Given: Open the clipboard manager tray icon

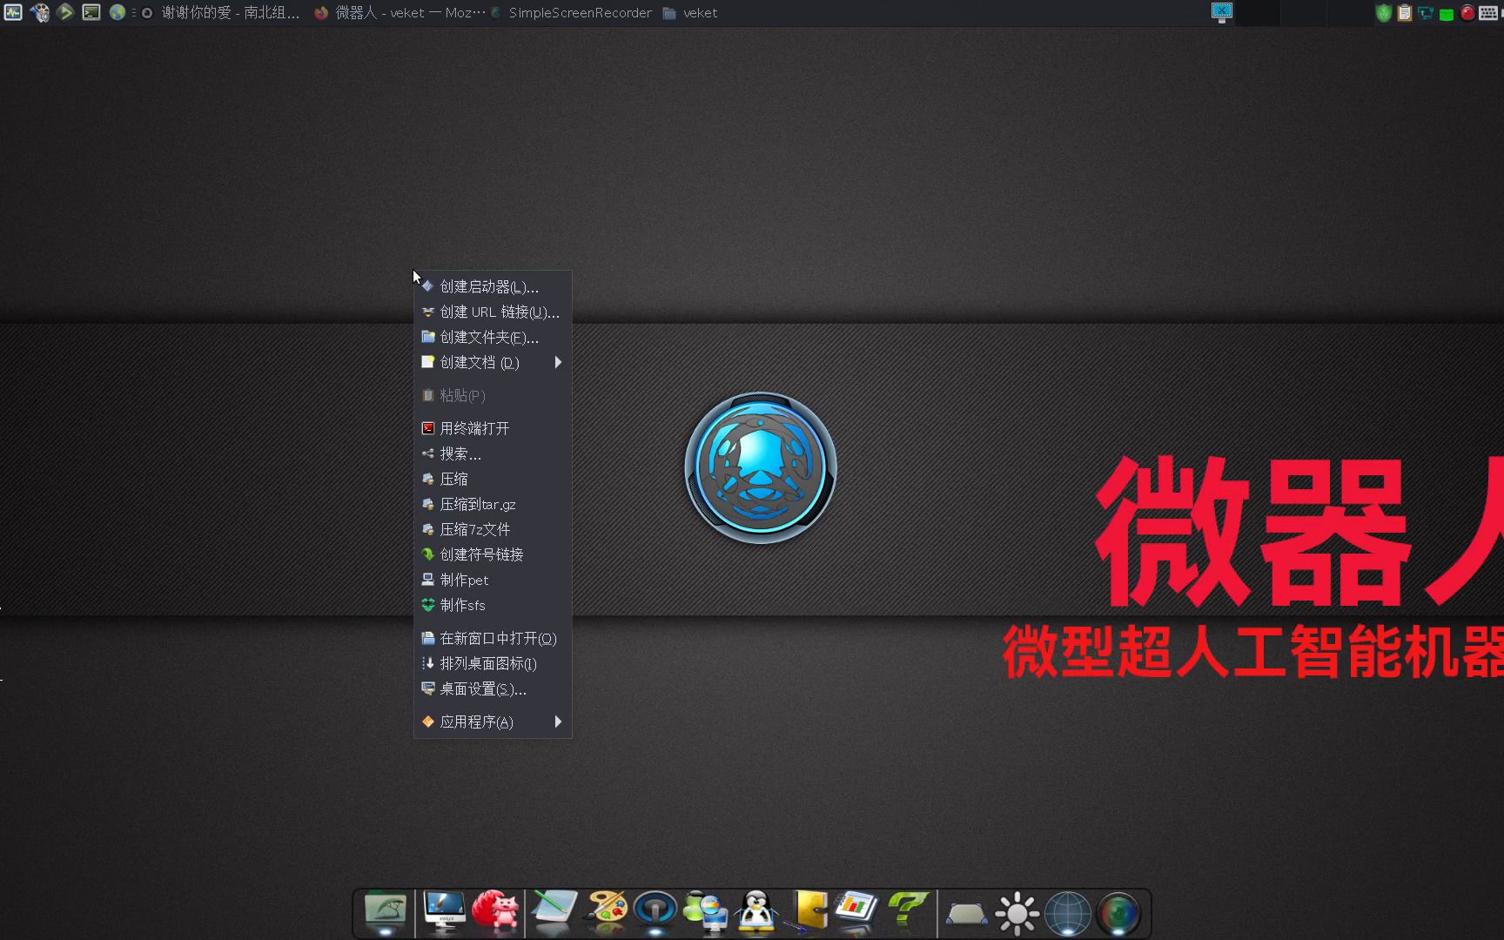Looking at the screenshot, I should tap(1404, 13).
